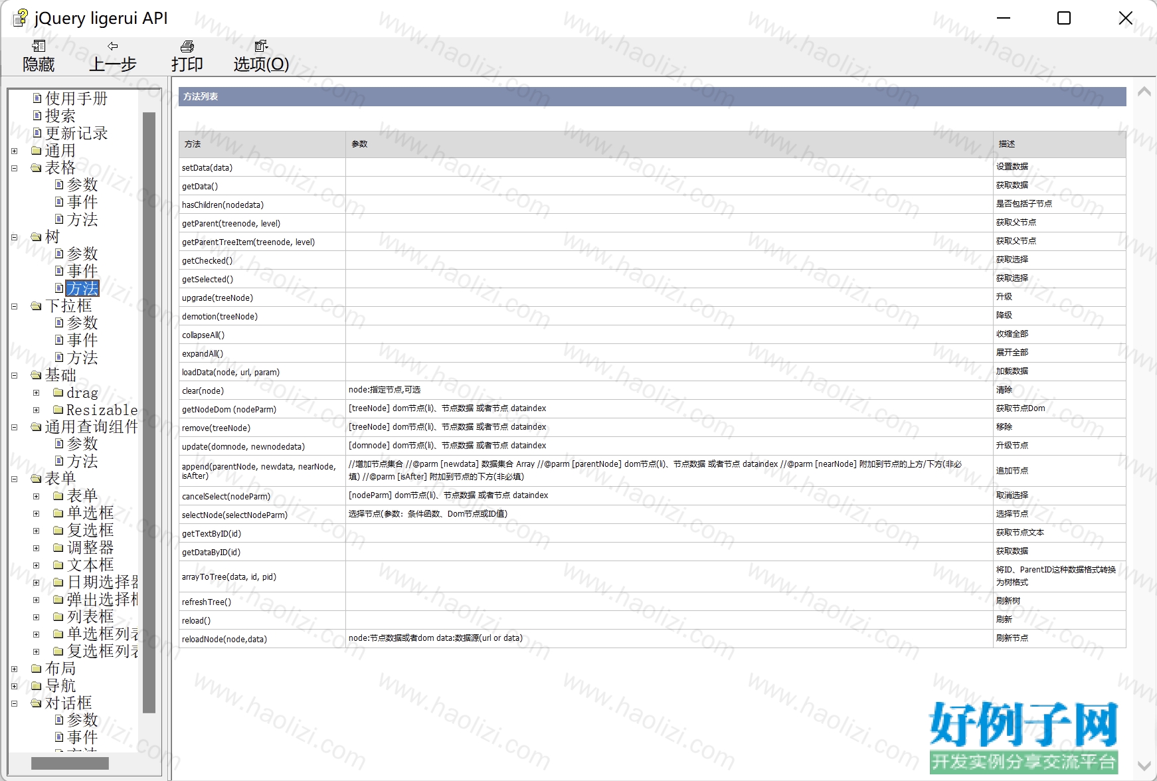Click the 隐藏 (Hide) toolbar button
The height and width of the screenshot is (781, 1157).
tap(39, 56)
